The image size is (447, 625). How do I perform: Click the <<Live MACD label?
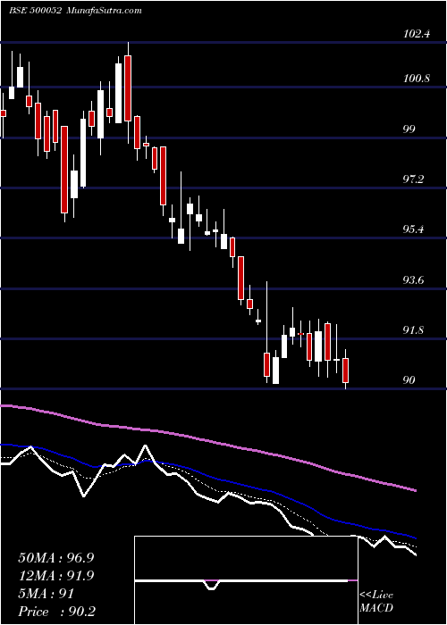[376, 601]
